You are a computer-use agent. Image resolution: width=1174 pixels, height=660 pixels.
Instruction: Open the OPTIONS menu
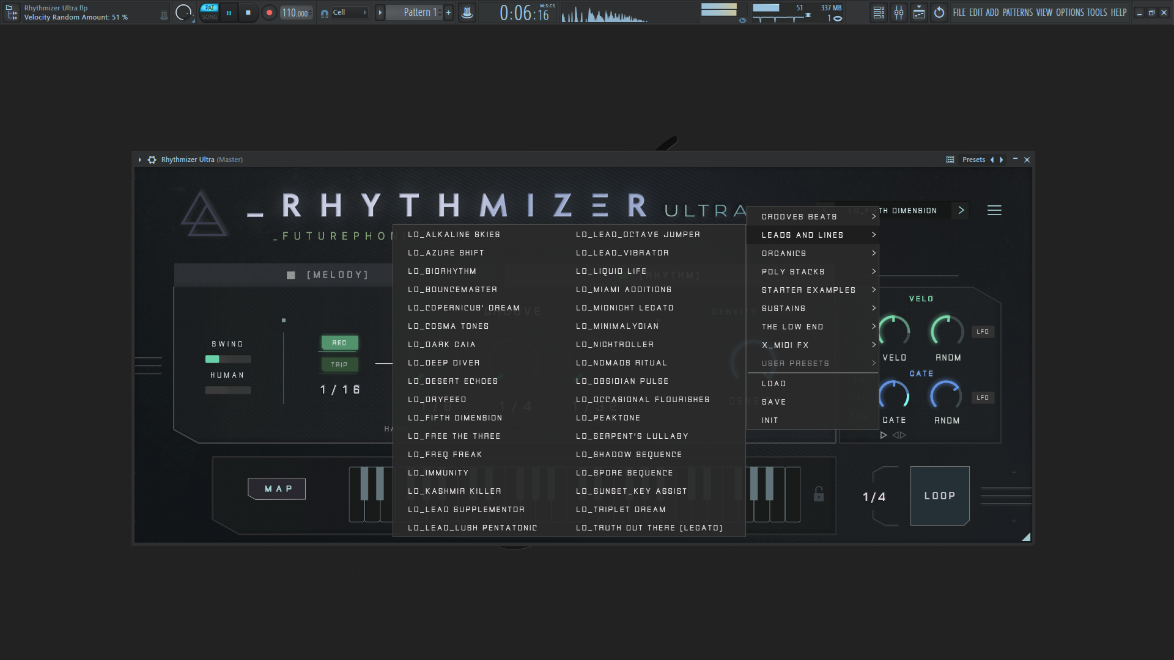(1069, 13)
